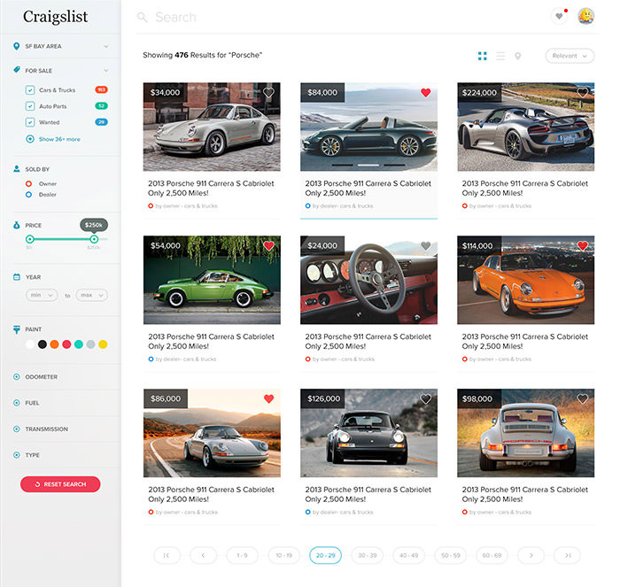Uncheck the Auto Parts checkbox
The width and height of the screenshot is (620, 587).
tap(30, 106)
